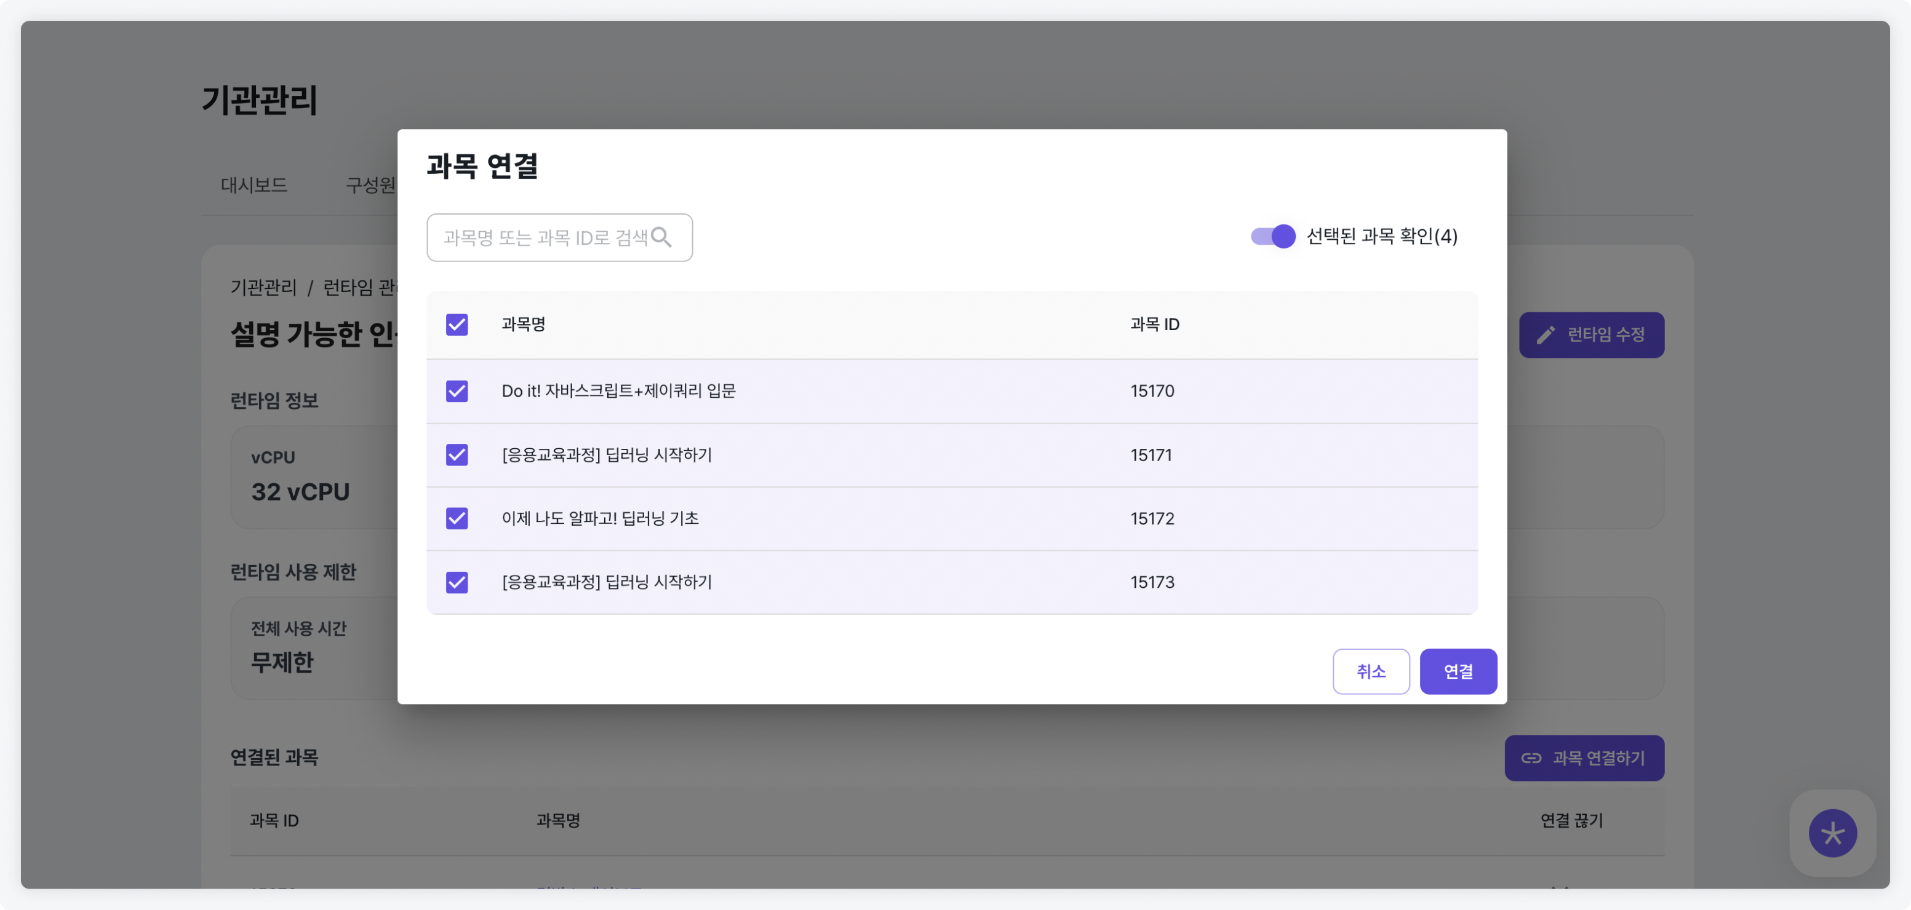The image size is (1911, 910).
Task: Click the Do it! 자바스크립트+제이쿼리 입문 name
Action: (x=619, y=391)
